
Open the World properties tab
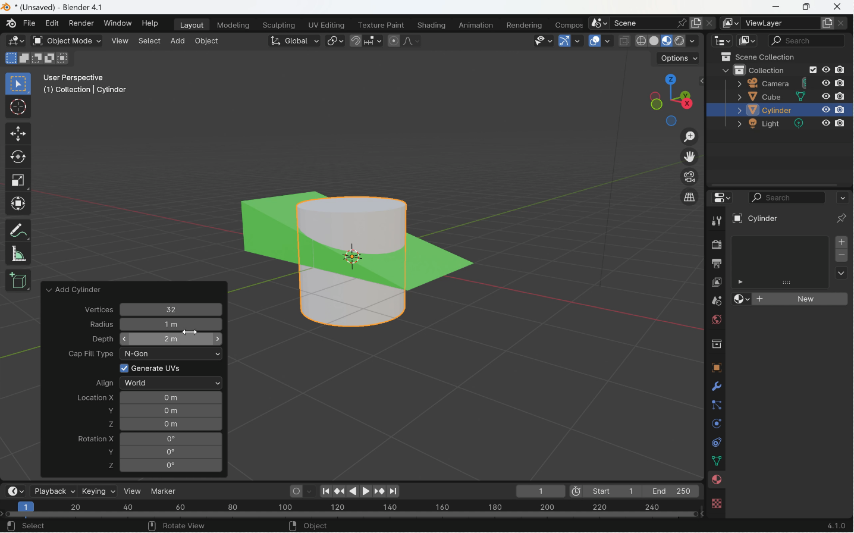pos(717,320)
